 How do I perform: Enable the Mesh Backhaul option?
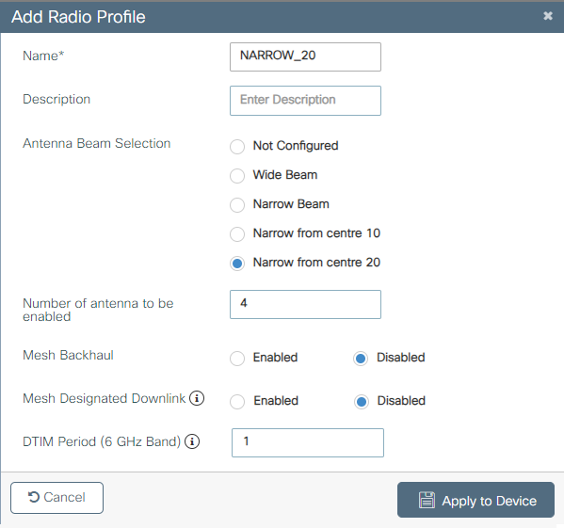tap(237, 359)
